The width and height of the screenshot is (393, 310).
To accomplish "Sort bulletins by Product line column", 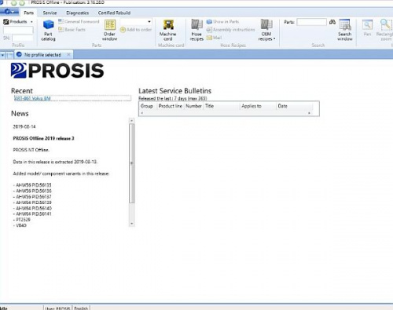I will click(171, 106).
